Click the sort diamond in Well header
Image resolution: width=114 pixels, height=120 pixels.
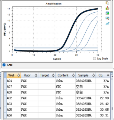pyautogui.click(x=19, y=75)
